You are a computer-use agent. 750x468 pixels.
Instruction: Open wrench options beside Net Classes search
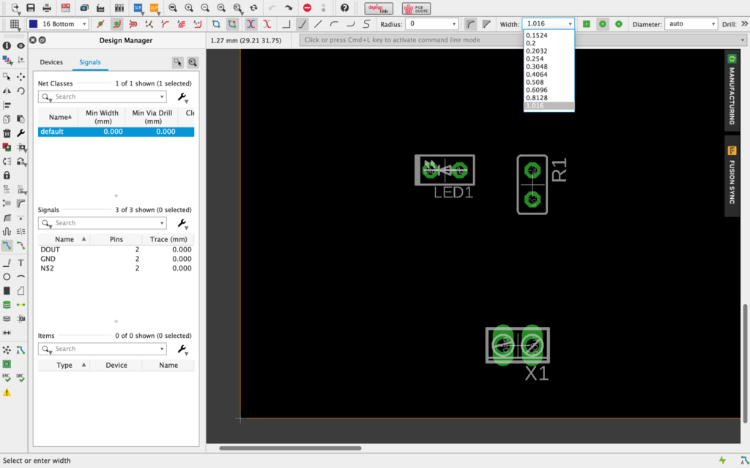pyautogui.click(x=182, y=97)
